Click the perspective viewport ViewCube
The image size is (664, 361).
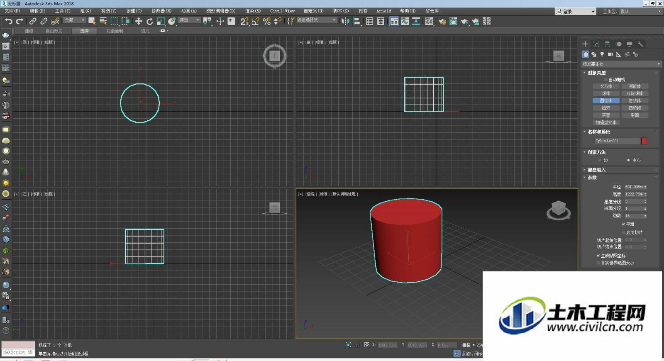559,210
